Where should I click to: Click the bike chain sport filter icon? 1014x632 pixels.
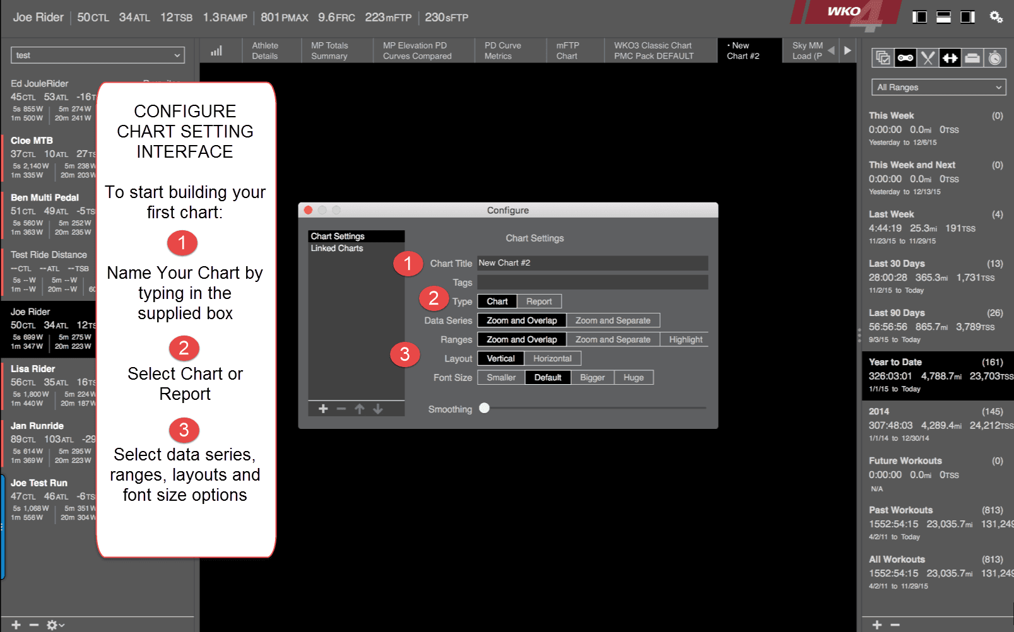pos(905,58)
